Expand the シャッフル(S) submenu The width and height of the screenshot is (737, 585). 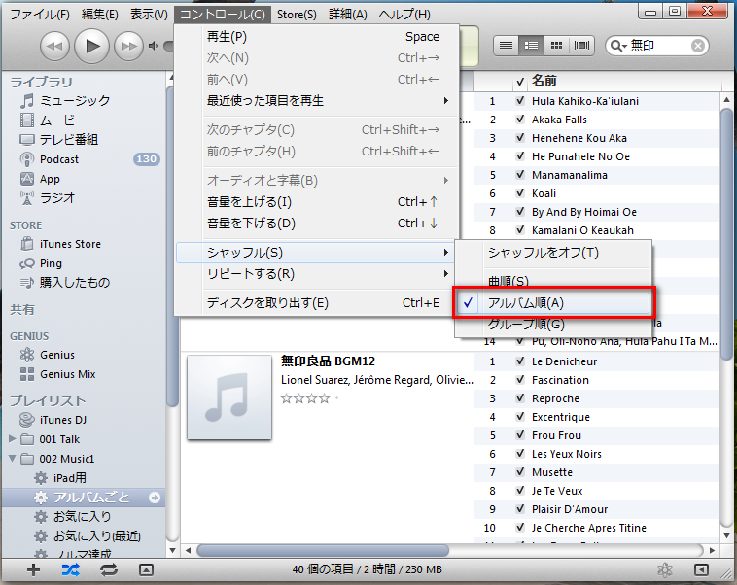tap(314, 253)
